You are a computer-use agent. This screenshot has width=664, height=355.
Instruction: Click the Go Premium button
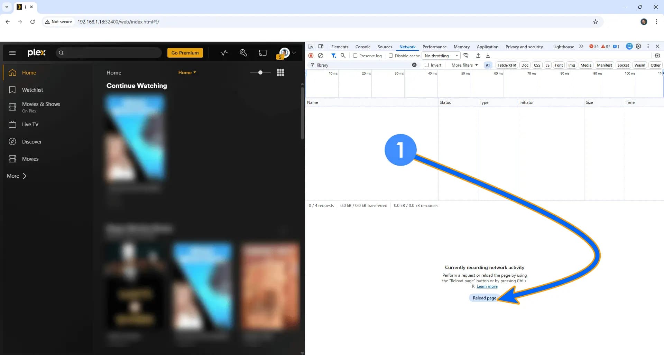point(185,53)
